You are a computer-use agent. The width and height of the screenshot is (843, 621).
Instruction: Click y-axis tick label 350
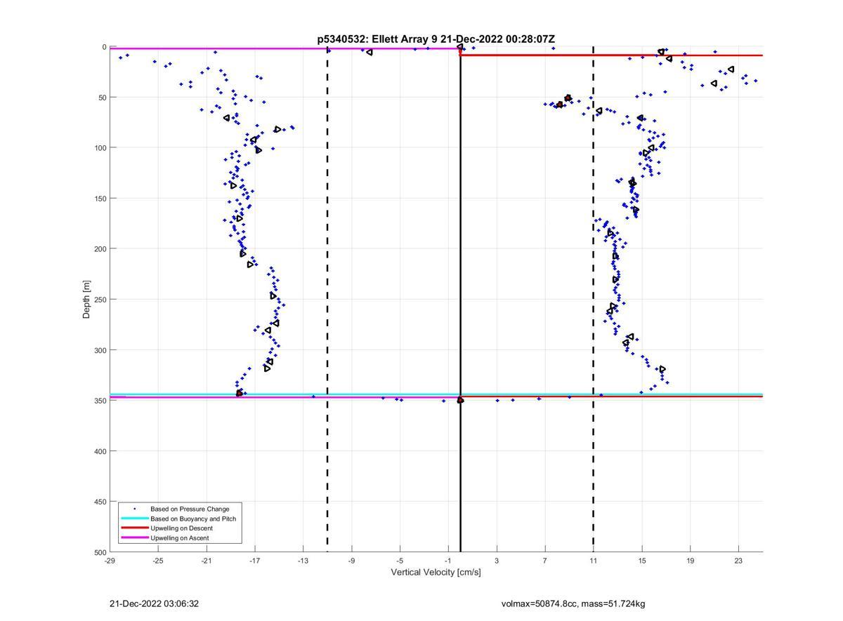point(100,401)
